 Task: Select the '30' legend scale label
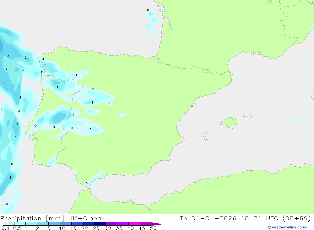point(107,228)
